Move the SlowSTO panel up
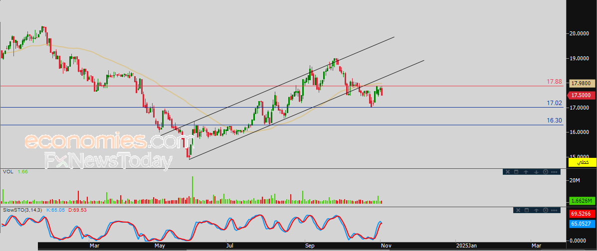 [x=536, y=210]
